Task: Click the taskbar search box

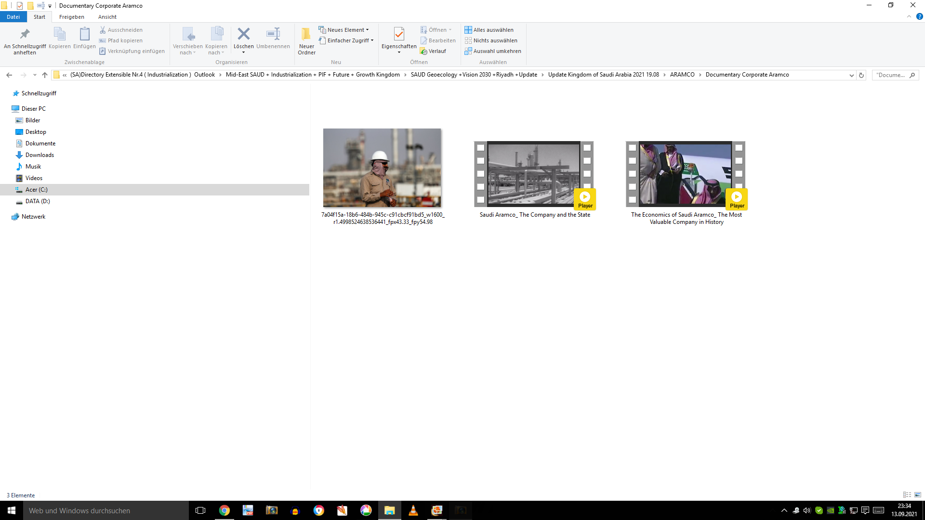Action: tap(106, 510)
